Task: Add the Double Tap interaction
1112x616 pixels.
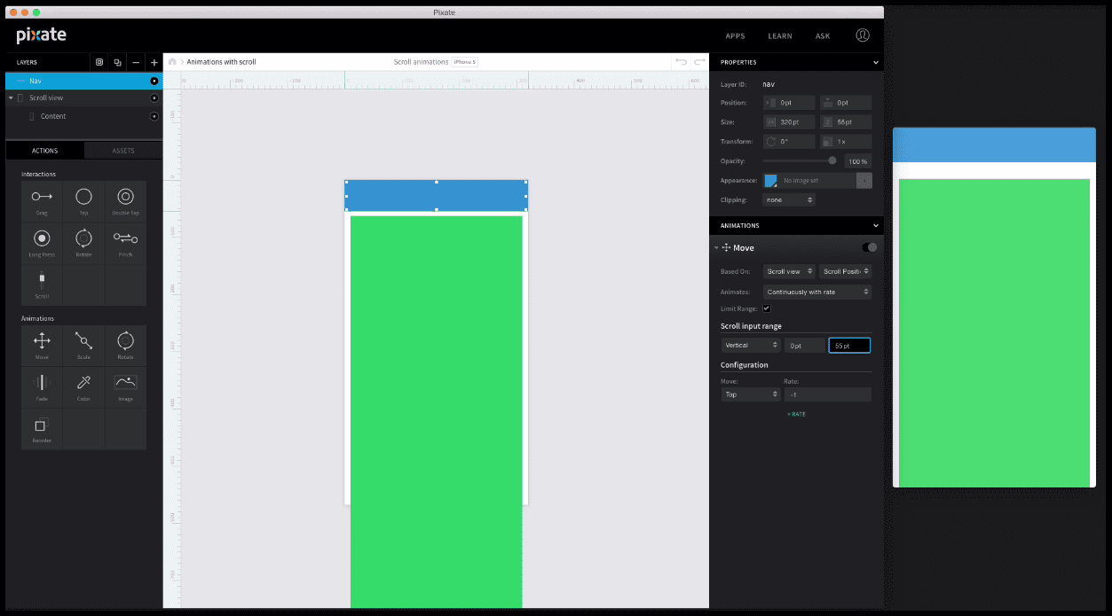Action: [x=125, y=201]
